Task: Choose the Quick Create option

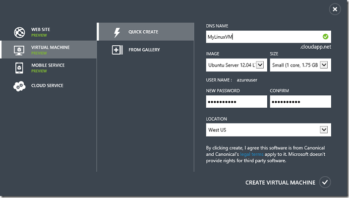Action: point(146,32)
